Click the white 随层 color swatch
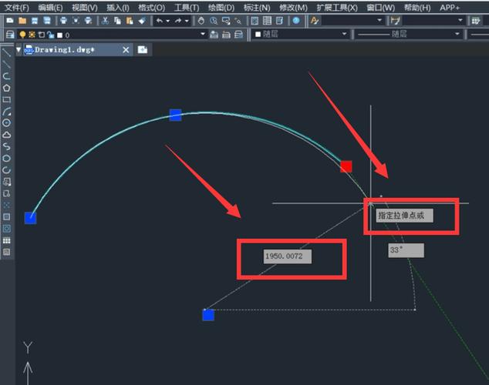The image size is (489, 385). [258, 35]
